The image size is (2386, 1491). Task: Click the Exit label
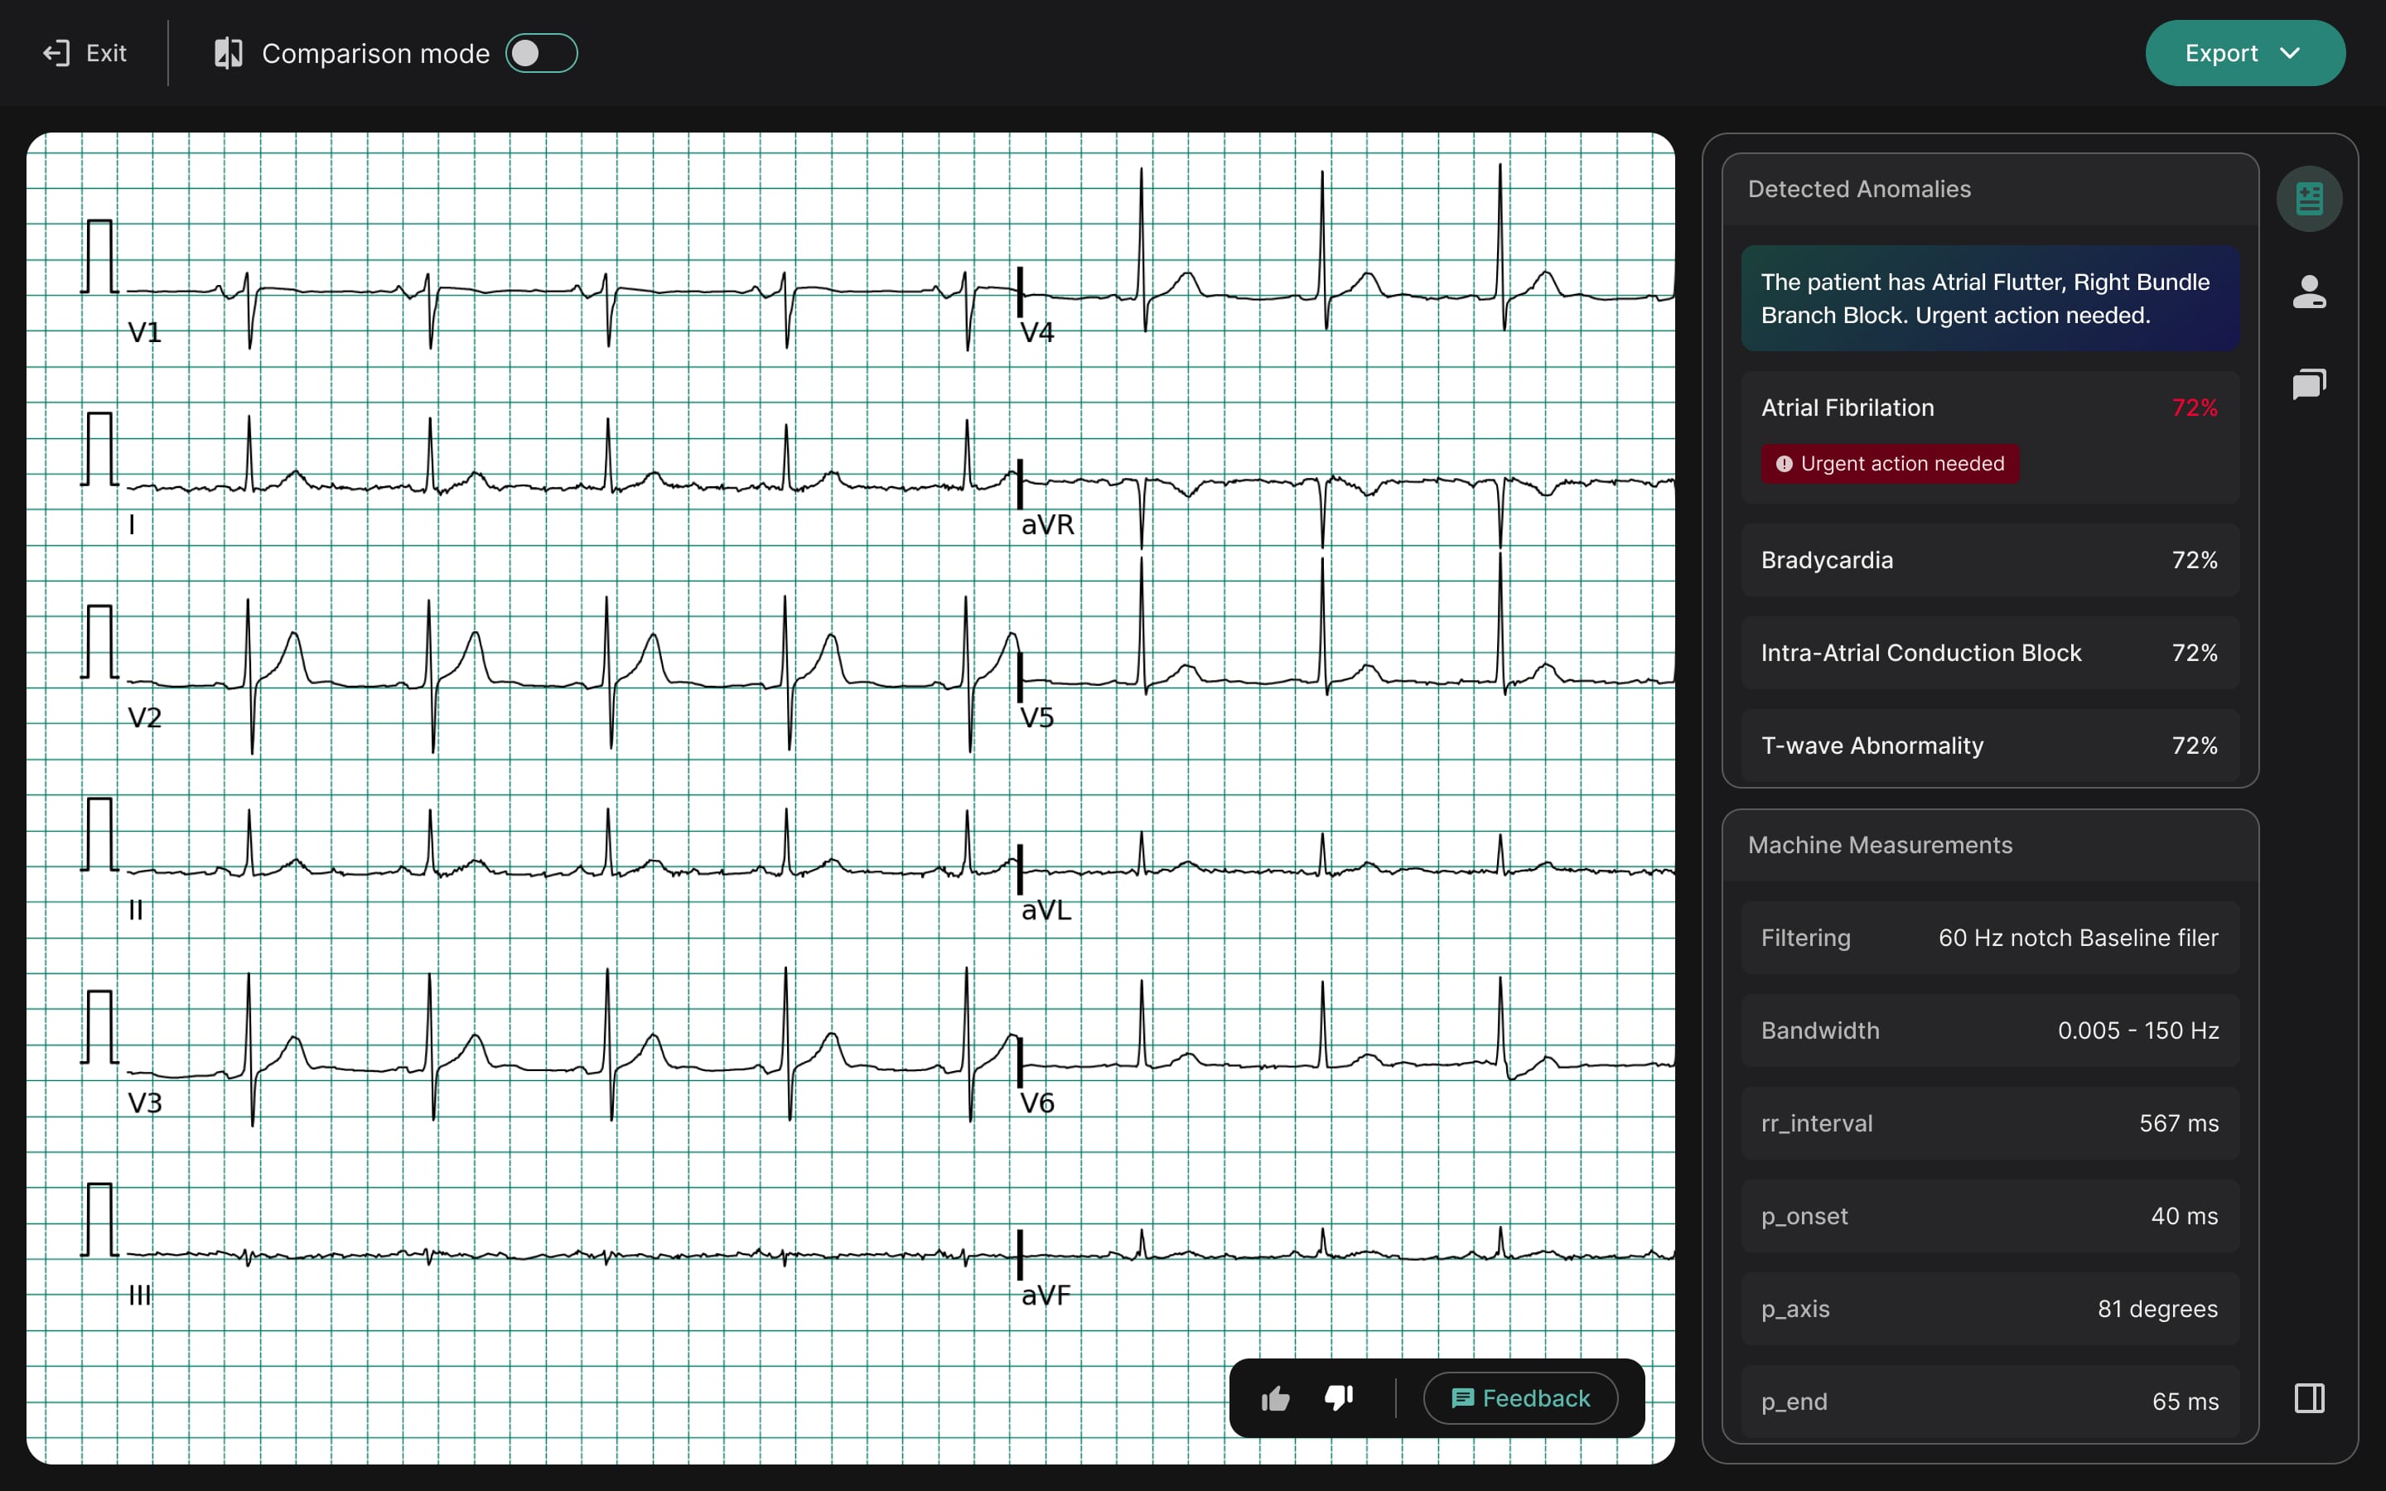point(105,52)
